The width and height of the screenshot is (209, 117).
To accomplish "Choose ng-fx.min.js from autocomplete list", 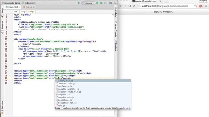I will tap(93, 86).
